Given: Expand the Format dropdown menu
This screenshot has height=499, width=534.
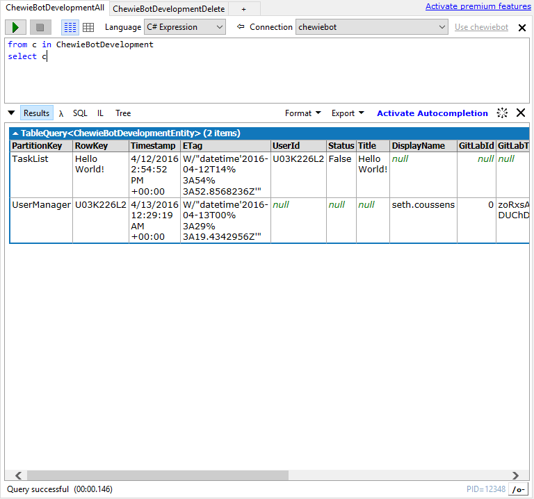Looking at the screenshot, I should pos(302,113).
